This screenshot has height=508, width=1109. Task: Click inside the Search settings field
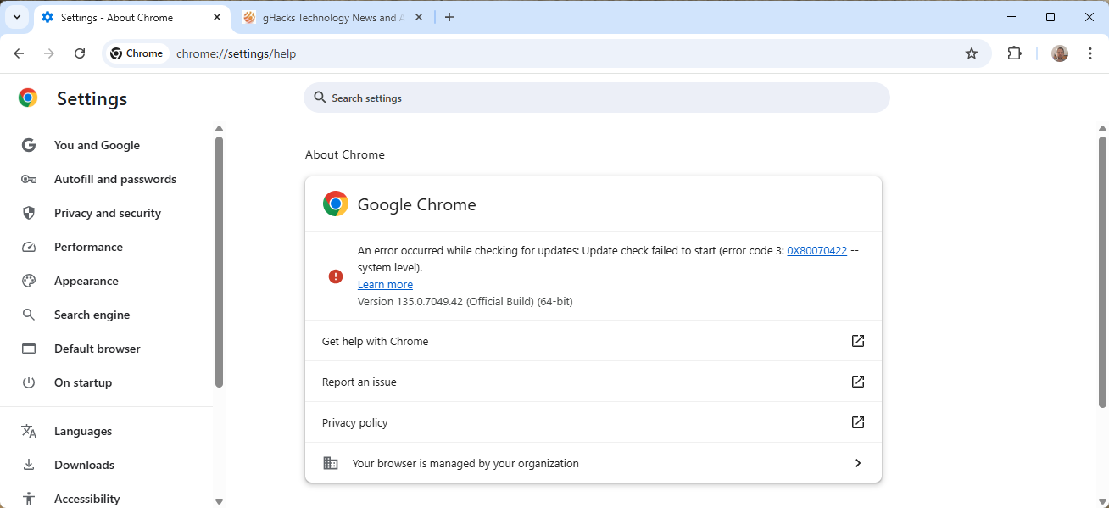click(594, 98)
